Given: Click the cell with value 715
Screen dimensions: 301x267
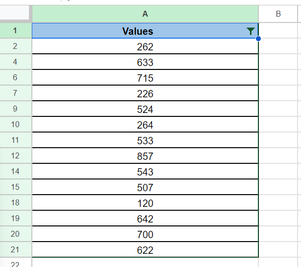Looking at the screenshot, I should click(145, 78).
